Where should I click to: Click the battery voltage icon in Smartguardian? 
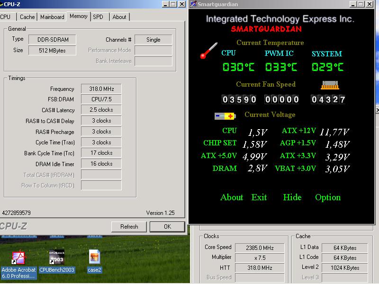[225, 116]
